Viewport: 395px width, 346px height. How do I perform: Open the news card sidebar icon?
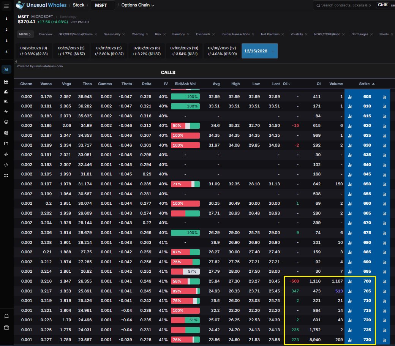pyautogui.click(x=6, y=101)
